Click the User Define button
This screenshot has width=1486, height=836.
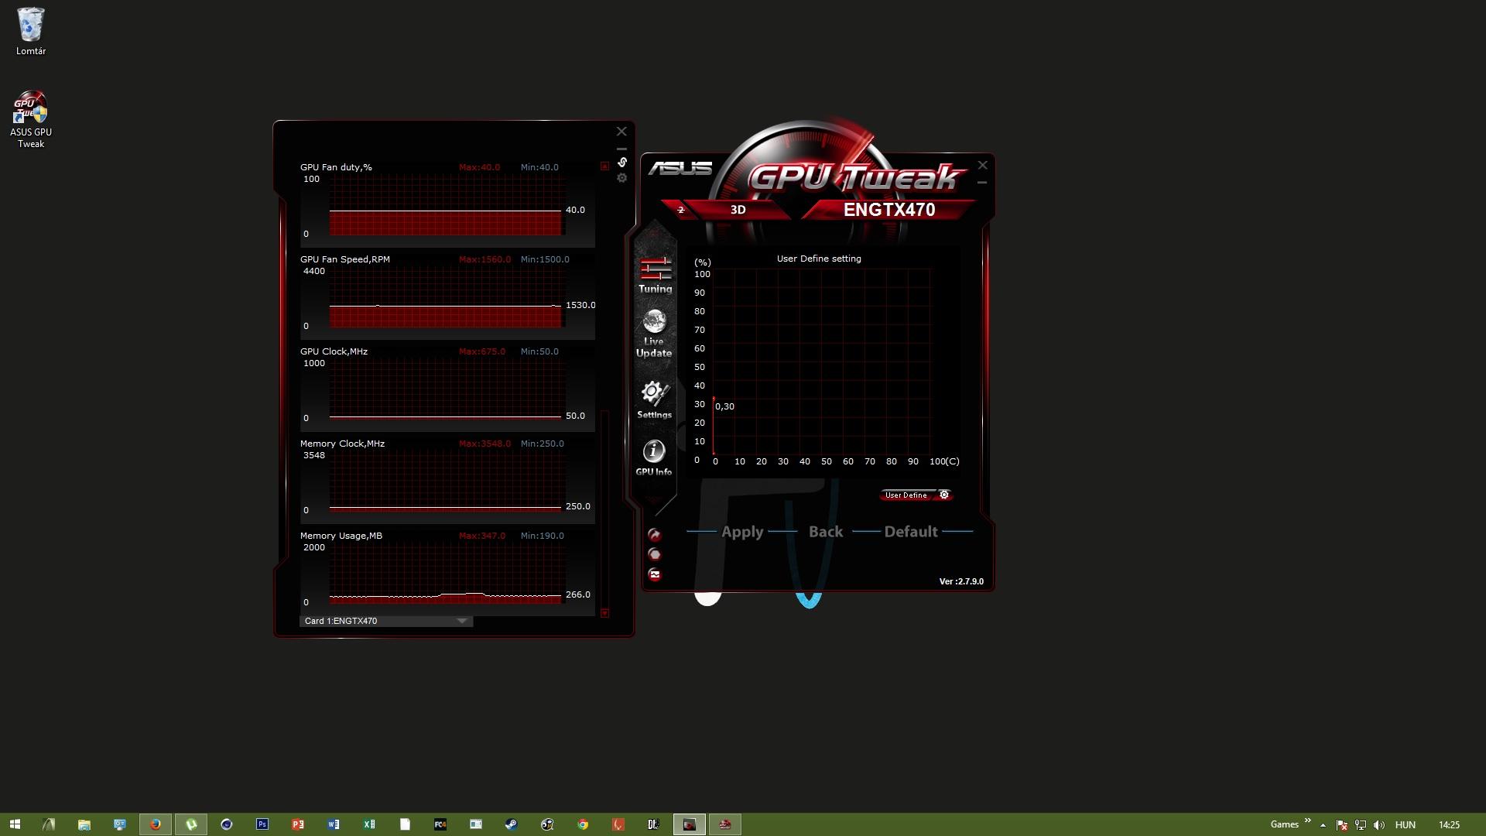pos(906,495)
